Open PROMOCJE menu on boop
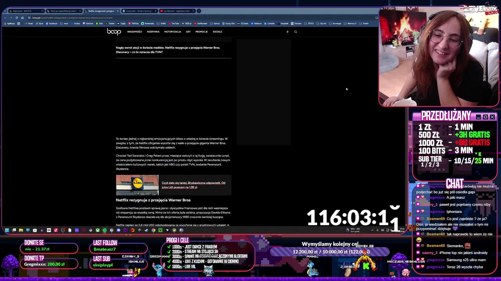This screenshot has width=501, height=281. coord(202,32)
